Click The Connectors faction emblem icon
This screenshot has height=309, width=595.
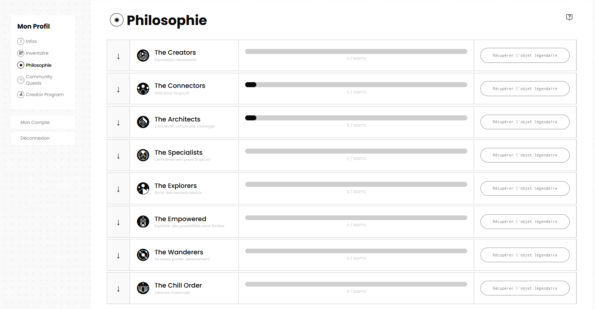(143, 89)
